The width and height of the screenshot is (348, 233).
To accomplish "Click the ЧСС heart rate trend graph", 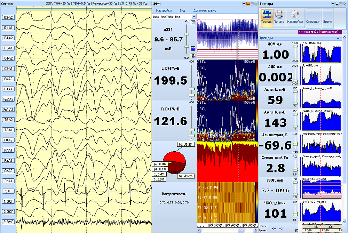I will pyautogui.click(x=321, y=211).
